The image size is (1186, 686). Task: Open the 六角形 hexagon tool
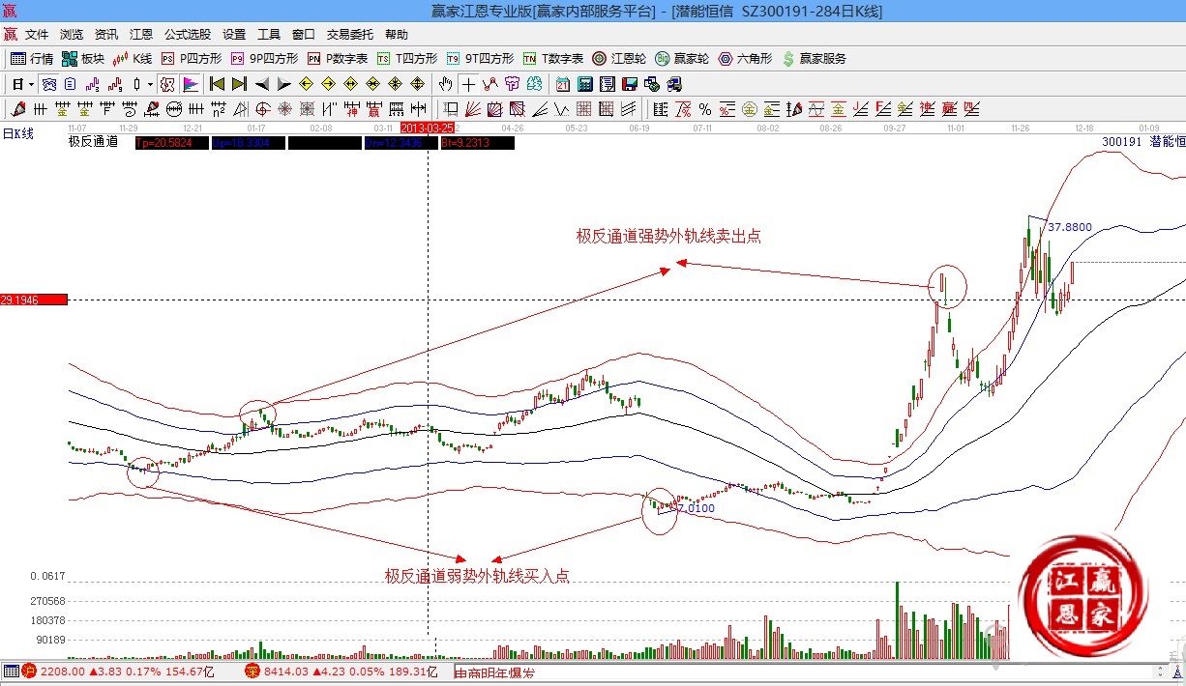745,59
